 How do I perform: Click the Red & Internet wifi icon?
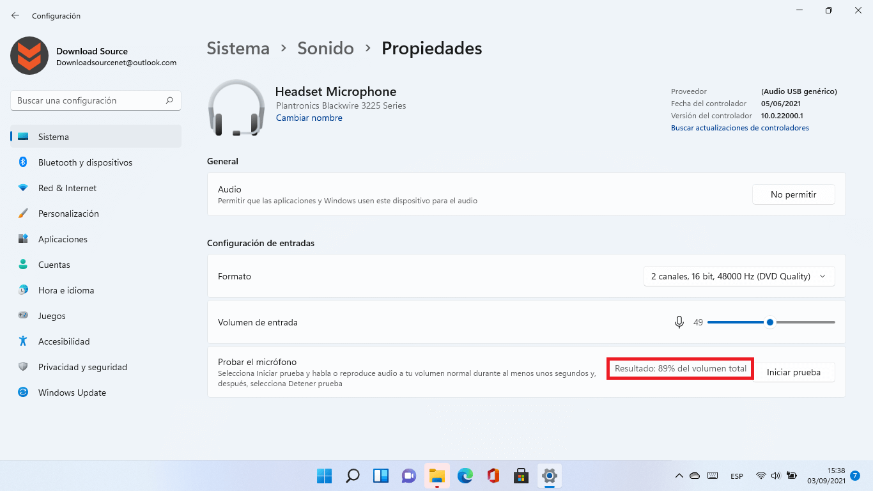click(x=23, y=188)
